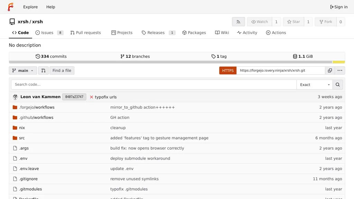Open 'build fix: now opens browser correctly' commit
The image size is (354, 199).
[x=147, y=148]
